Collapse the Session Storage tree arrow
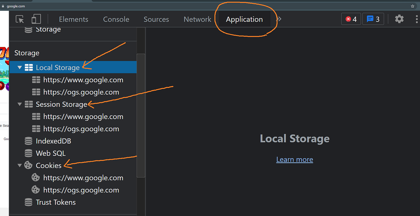Viewport: 420px width, 216px height. [19, 104]
